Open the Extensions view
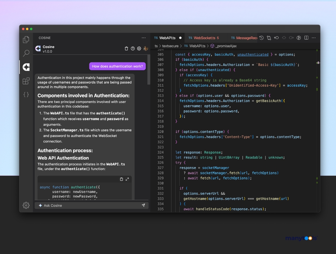Screen dimensions: 336x254 26,81
